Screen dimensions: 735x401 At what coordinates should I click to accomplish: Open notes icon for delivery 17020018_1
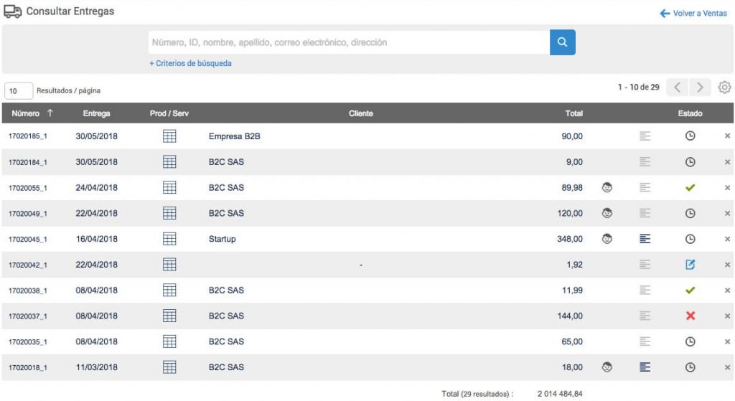[645, 367]
